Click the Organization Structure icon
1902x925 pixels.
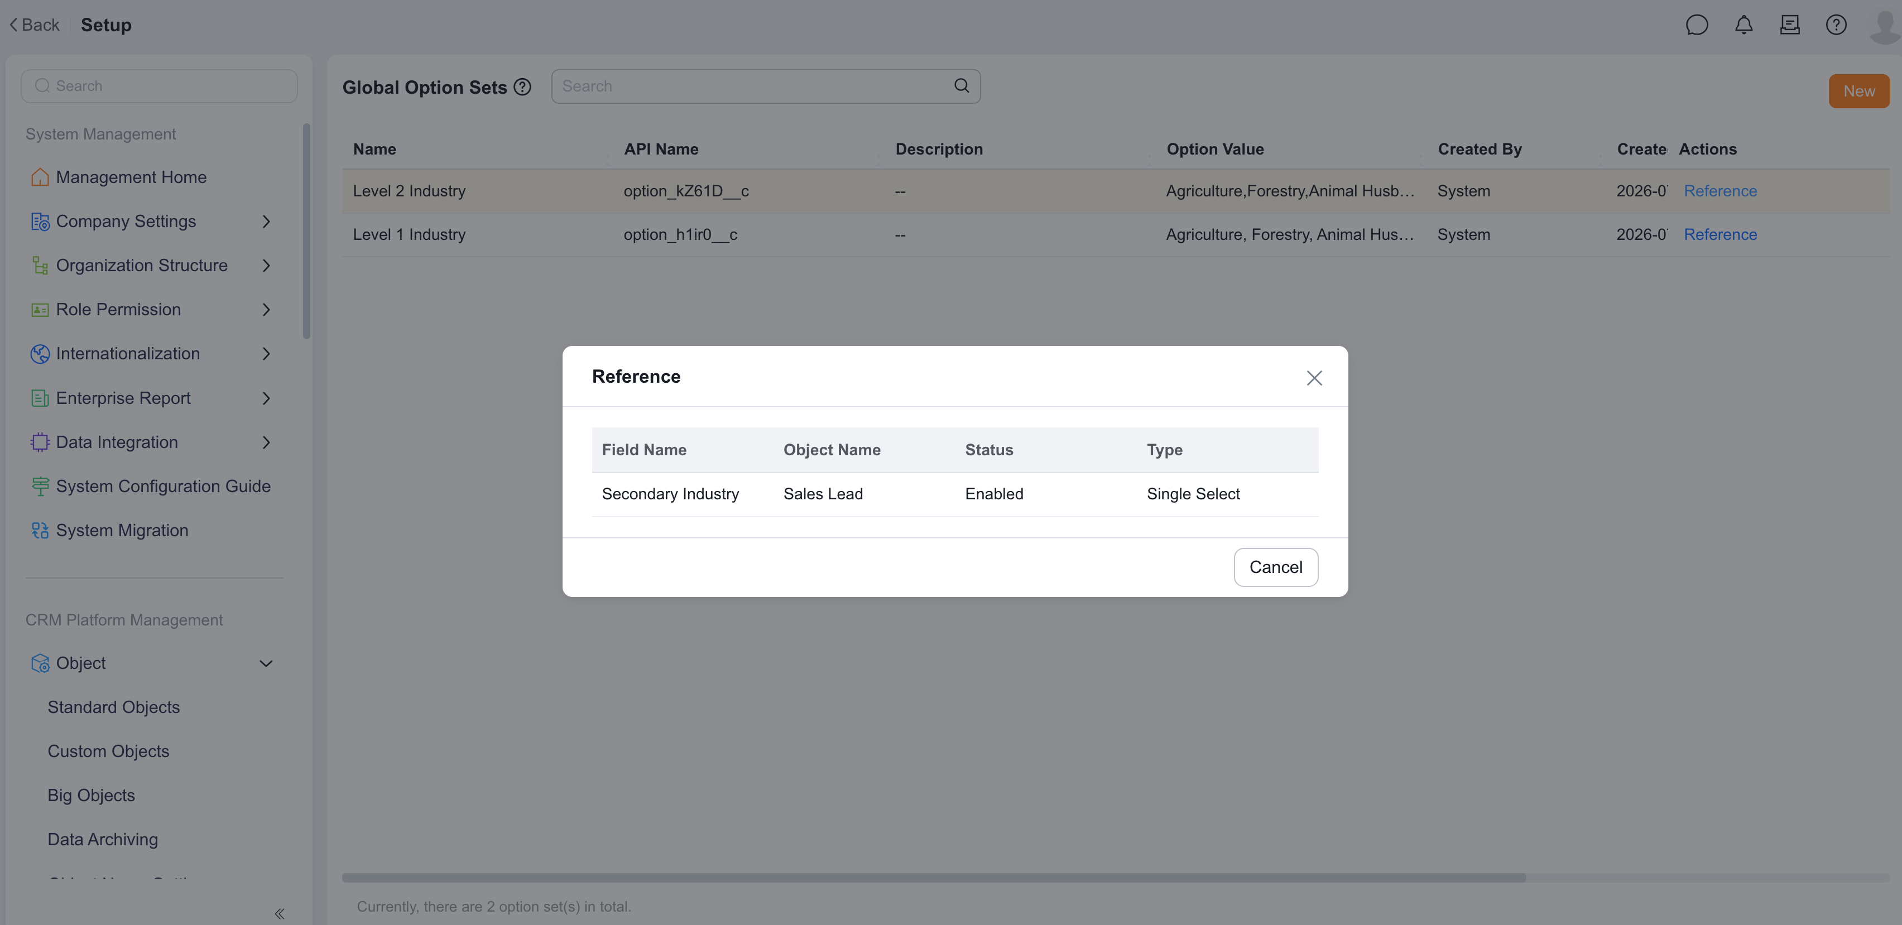click(40, 266)
